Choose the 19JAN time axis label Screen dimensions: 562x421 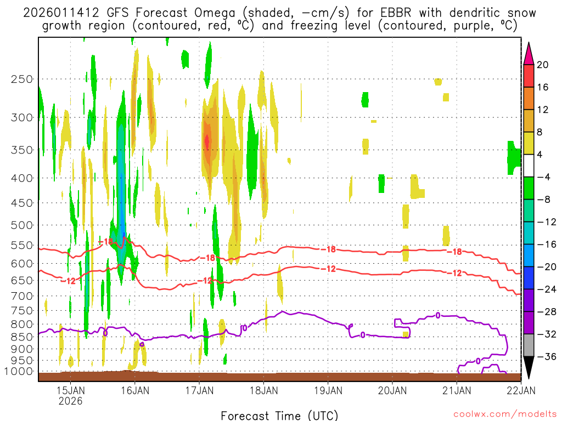coord(328,390)
